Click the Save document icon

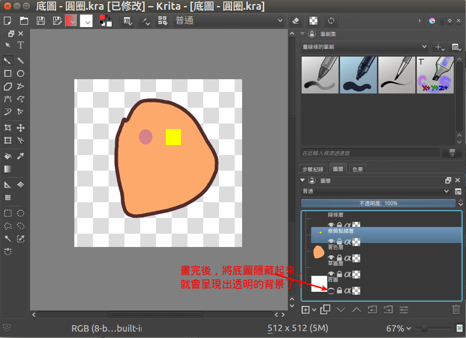[x=41, y=21]
